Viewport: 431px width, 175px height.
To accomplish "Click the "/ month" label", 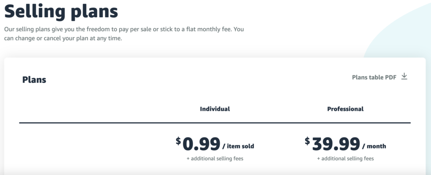I will (373, 146).
